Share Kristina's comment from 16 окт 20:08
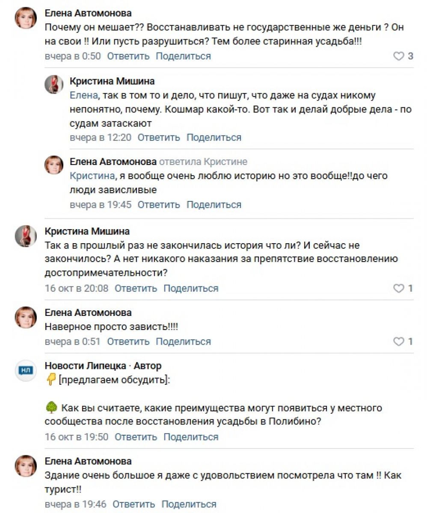Viewport: 427px width, 513px height. point(191,288)
